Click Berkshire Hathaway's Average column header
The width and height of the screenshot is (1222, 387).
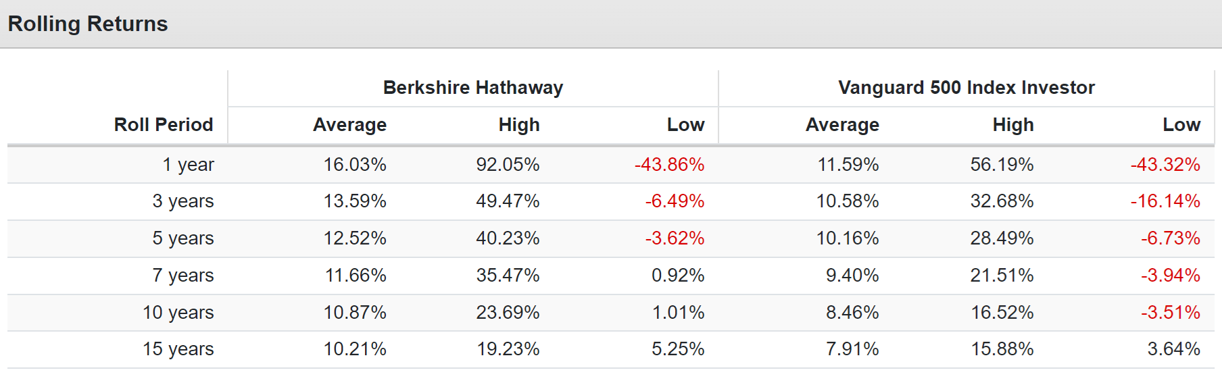(349, 125)
